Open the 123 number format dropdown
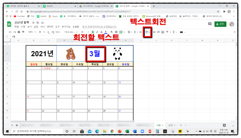Viewport: 241px width, 138px height. click(58, 32)
